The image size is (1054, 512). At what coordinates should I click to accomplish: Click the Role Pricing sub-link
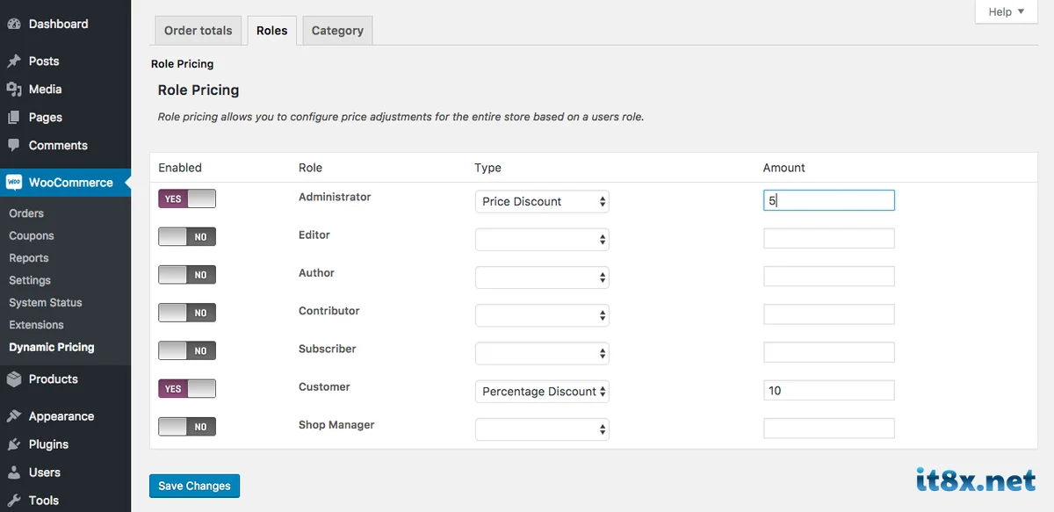point(183,64)
